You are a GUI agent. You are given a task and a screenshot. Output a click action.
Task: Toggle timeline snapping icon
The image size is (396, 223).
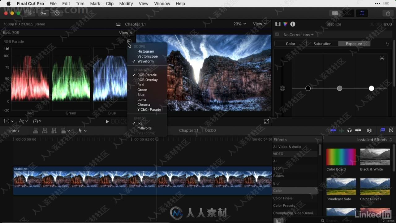click(358, 131)
